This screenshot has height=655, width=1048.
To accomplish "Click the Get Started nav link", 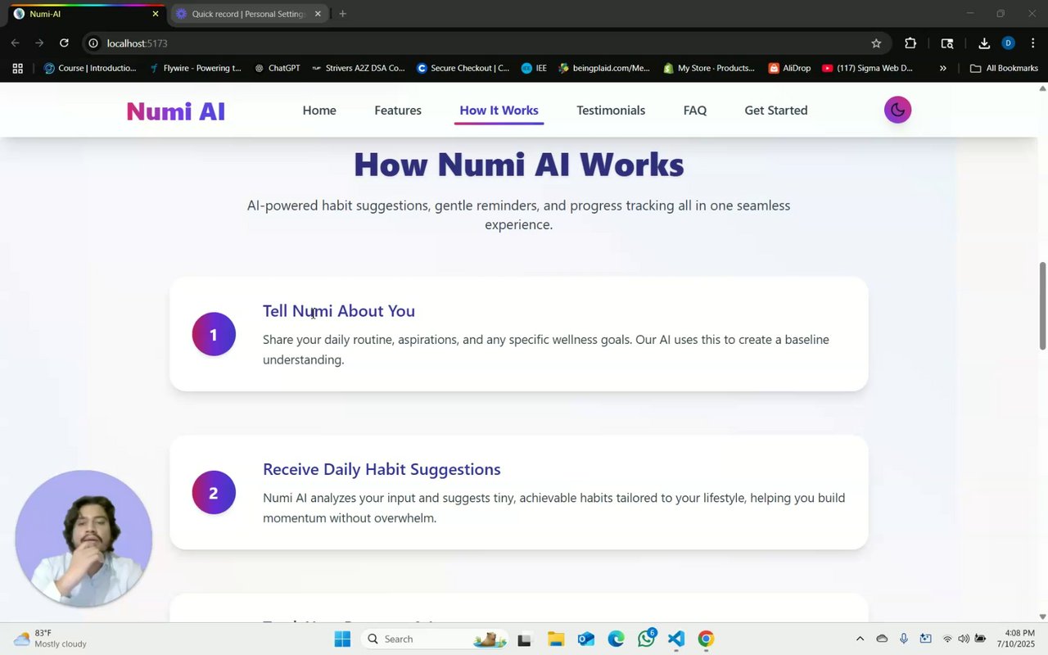I will click(x=776, y=111).
